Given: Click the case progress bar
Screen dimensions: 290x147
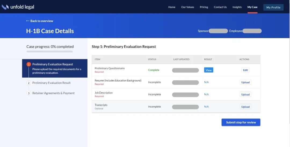Looking at the screenshot, I should (50, 52).
